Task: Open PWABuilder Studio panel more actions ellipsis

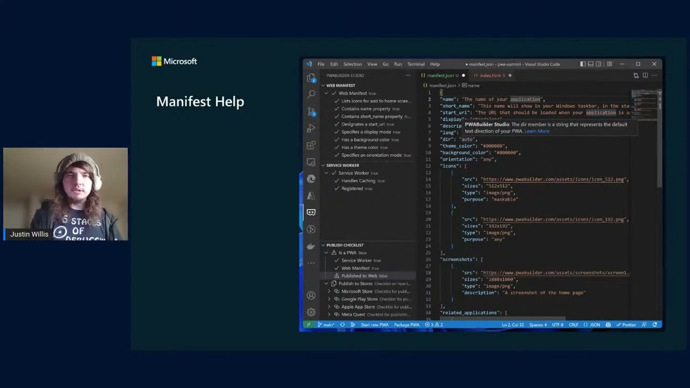Action: pos(408,75)
